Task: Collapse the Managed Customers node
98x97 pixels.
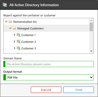Action: tap(10, 28)
